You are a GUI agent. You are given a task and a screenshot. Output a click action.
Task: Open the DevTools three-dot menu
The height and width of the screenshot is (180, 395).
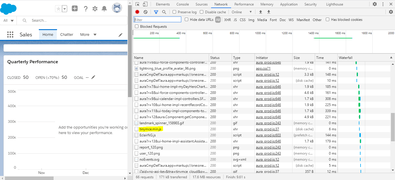pos(383,4)
